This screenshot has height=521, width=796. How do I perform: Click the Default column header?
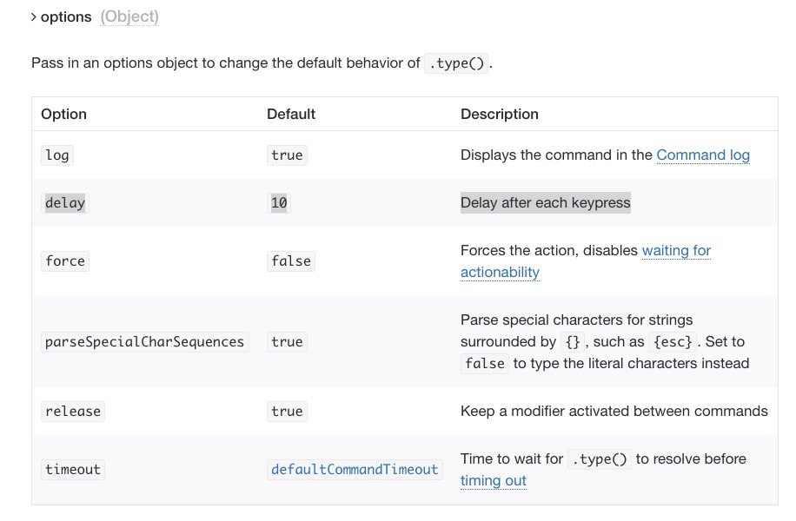291,114
